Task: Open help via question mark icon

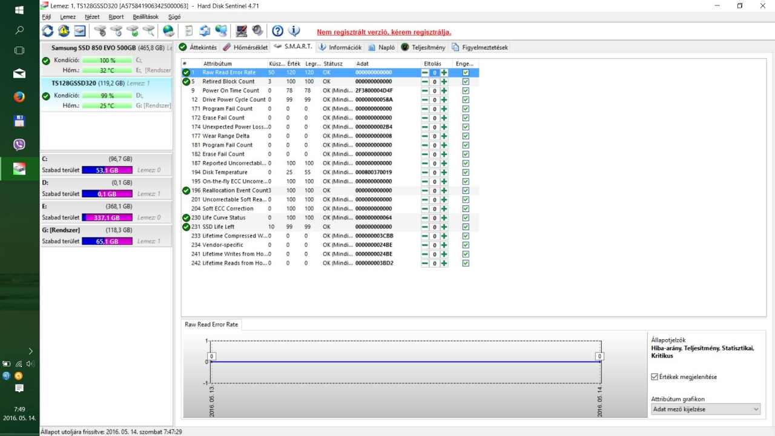Action: pyautogui.click(x=277, y=31)
